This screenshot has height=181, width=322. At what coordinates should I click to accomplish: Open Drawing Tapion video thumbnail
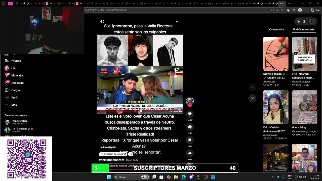tap(276, 54)
